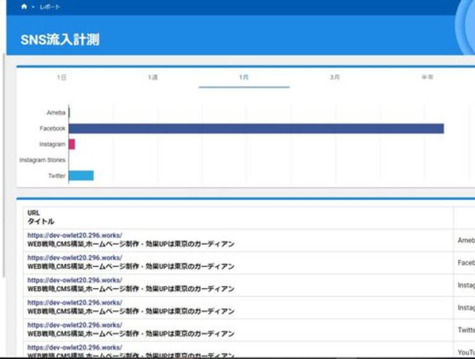Image resolution: width=475 pixels, height=359 pixels.
Task: Switch to the 1日 period tab
Action: pyautogui.click(x=62, y=78)
